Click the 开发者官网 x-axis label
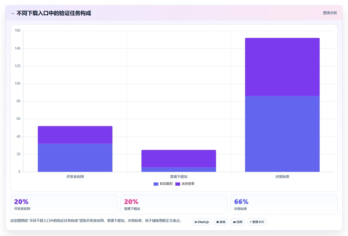348x236 pixels. click(x=75, y=177)
